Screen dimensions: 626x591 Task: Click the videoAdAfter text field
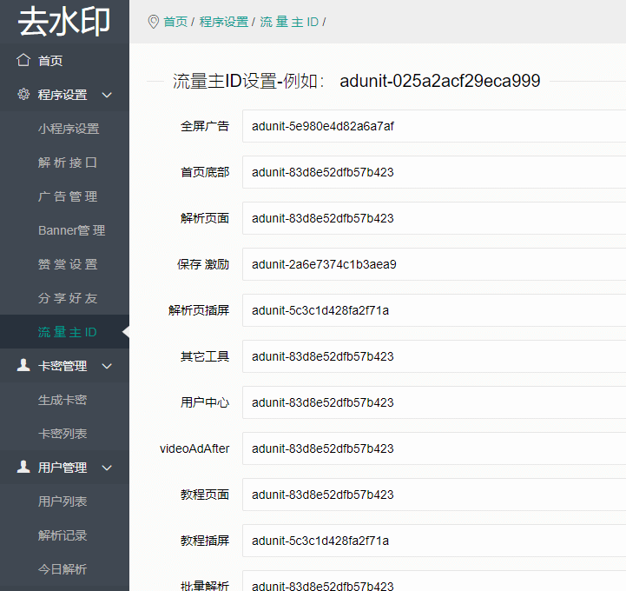(x=434, y=448)
